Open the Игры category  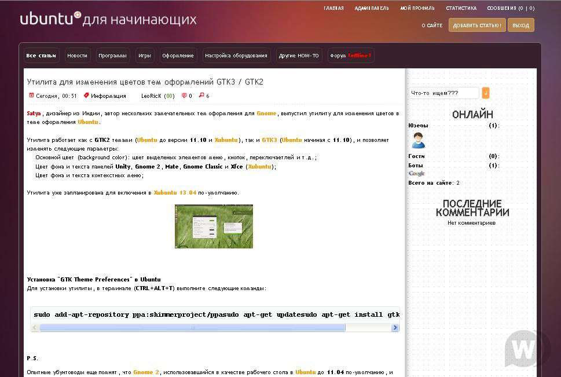[x=145, y=56]
